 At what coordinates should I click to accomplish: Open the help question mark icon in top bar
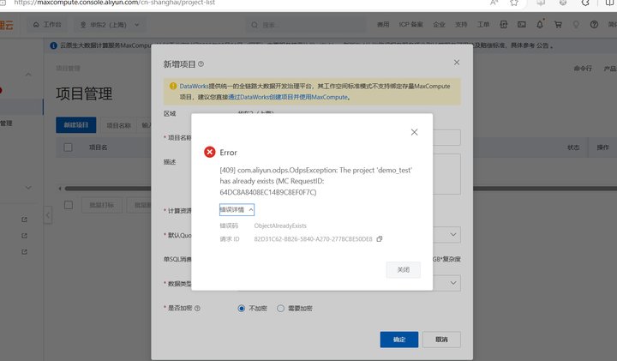[x=594, y=24]
